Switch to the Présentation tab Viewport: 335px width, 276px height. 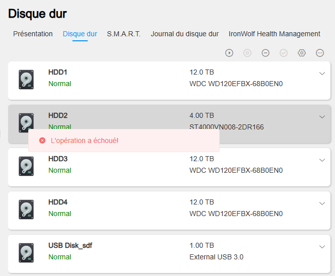[33, 34]
